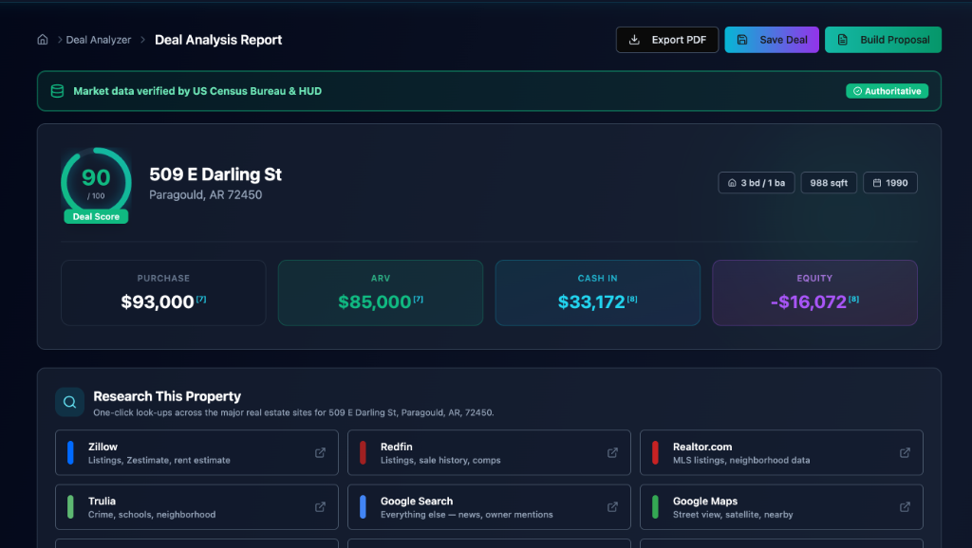Click the calendar icon in the 1990 chip

click(x=876, y=183)
